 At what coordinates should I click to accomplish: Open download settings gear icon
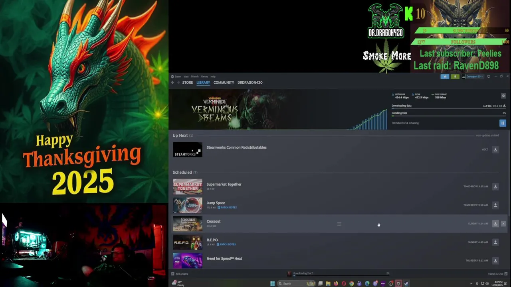point(503,96)
